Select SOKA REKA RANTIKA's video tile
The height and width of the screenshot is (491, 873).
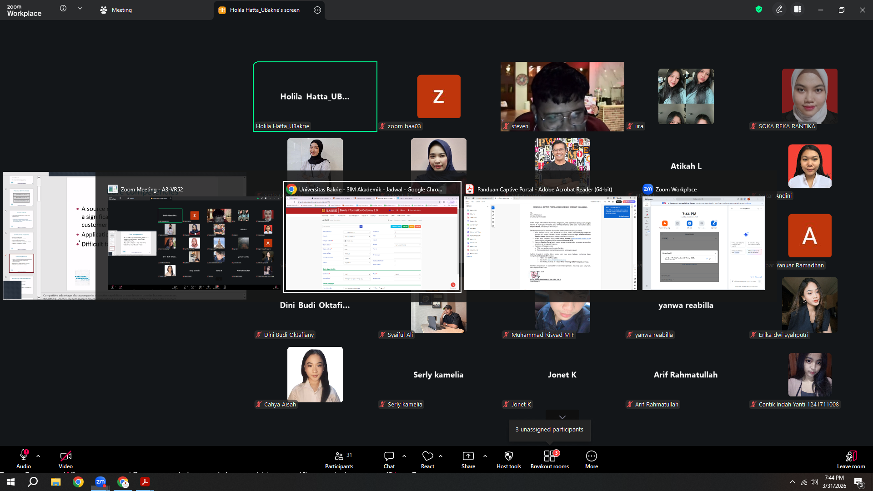coord(810,96)
